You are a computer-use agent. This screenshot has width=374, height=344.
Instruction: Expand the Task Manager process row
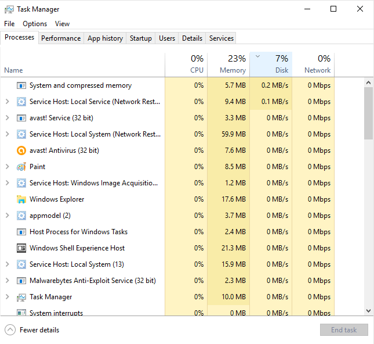point(7,297)
